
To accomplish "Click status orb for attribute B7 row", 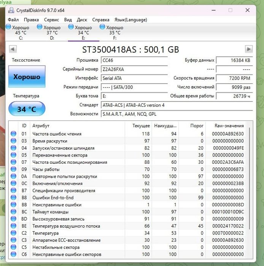I will pos(13,190).
